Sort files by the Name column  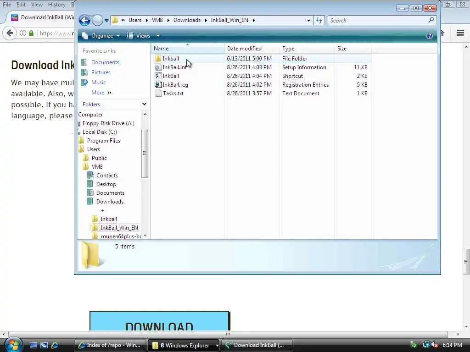click(188, 49)
